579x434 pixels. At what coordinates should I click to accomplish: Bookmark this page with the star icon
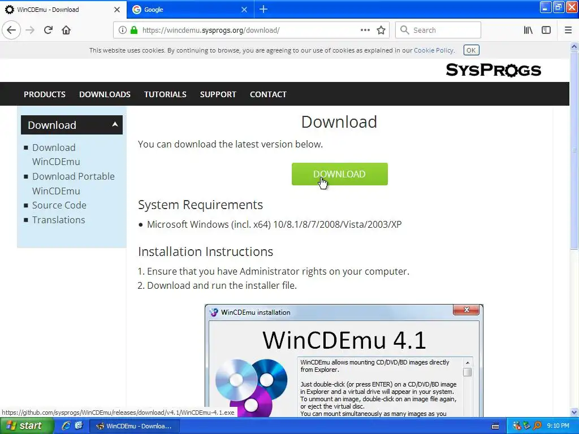pos(381,30)
